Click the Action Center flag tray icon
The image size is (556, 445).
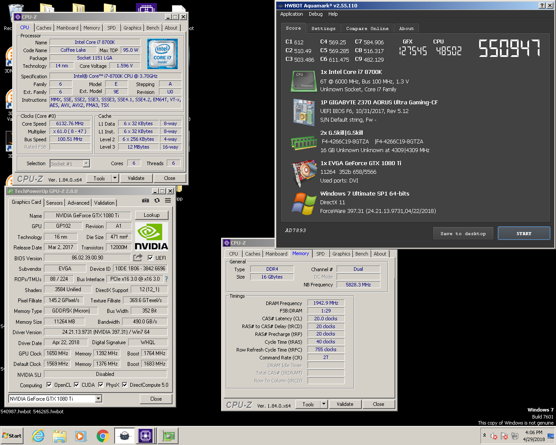(504, 436)
